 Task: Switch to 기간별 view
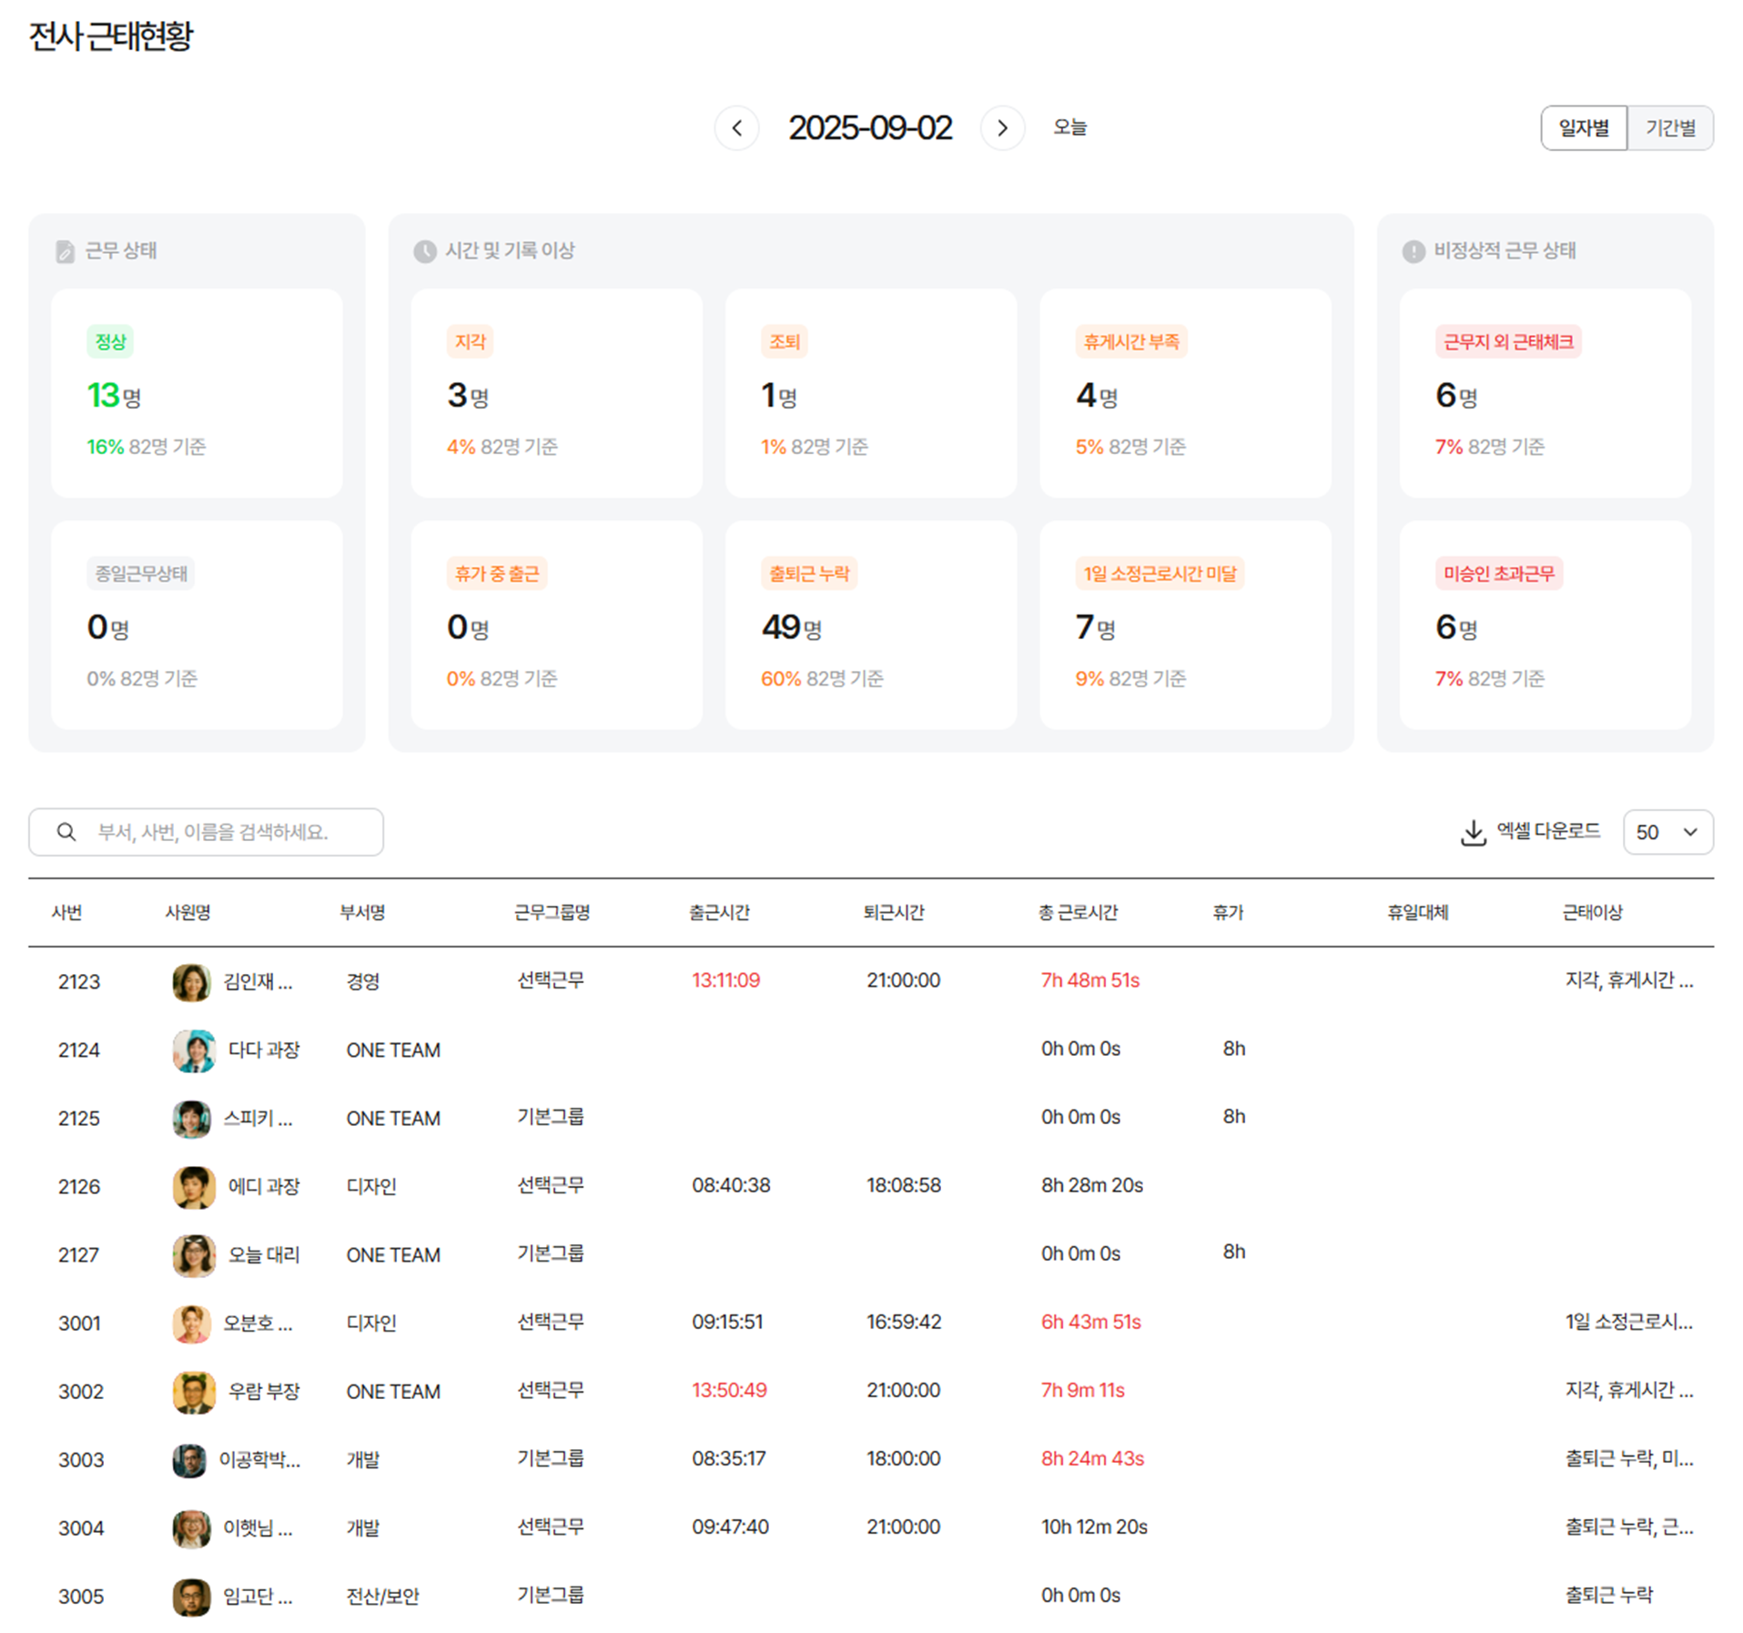pyautogui.click(x=1670, y=128)
